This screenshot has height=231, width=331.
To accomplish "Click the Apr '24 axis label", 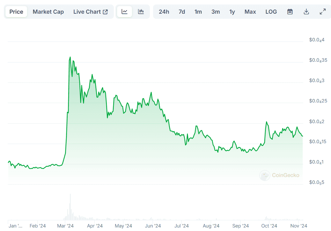I will pos(95,226).
